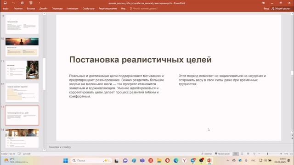Click the Redo icon in the quick access toolbar
Screen dimensions: 294x165
(x=22, y=3)
